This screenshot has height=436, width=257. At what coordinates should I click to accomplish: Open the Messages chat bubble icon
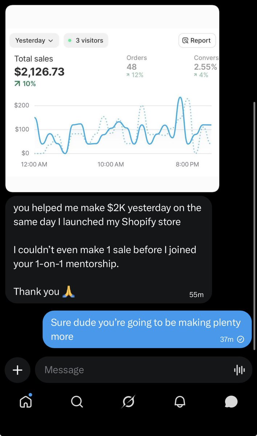[231, 401]
